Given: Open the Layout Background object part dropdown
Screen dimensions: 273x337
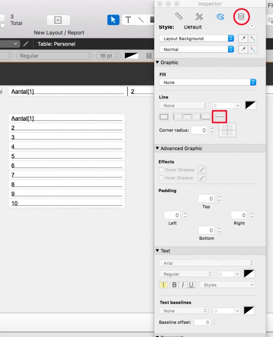Looking at the screenshot, I should 197,39.
